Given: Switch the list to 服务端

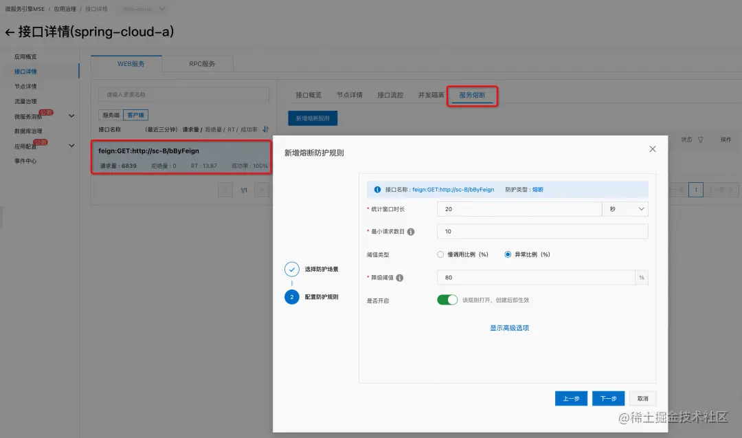Looking at the screenshot, I should [111, 115].
